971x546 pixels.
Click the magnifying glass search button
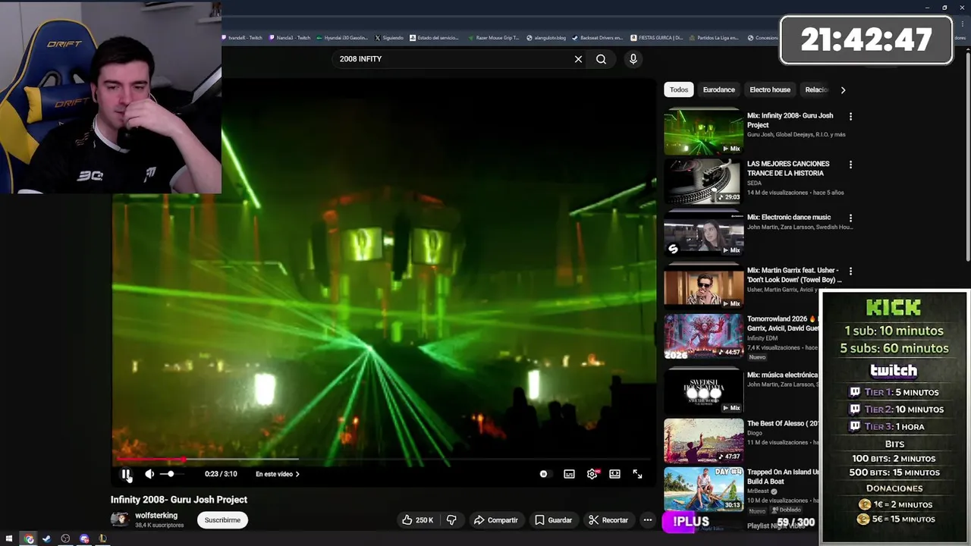pyautogui.click(x=601, y=59)
